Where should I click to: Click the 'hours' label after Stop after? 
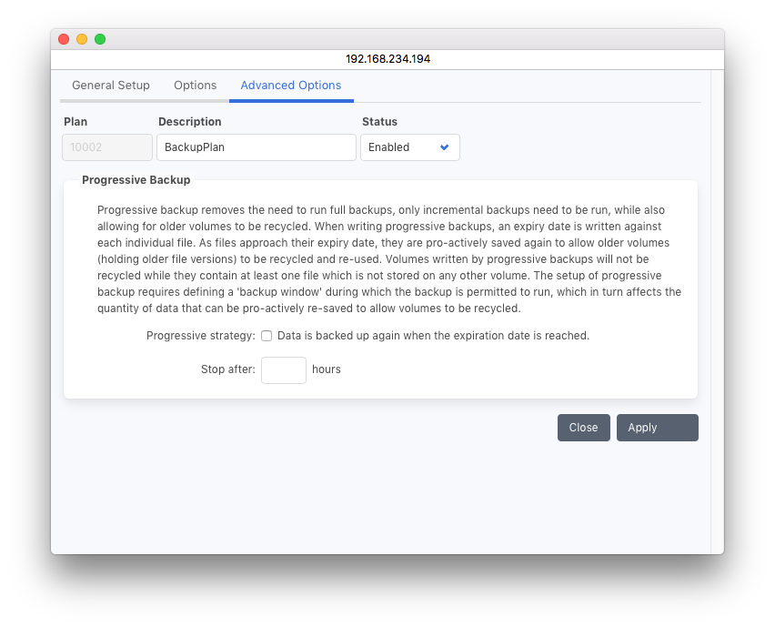pyautogui.click(x=327, y=370)
